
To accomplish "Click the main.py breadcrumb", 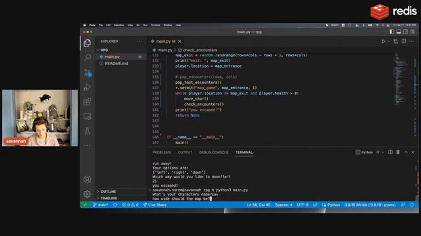I will point(162,50).
